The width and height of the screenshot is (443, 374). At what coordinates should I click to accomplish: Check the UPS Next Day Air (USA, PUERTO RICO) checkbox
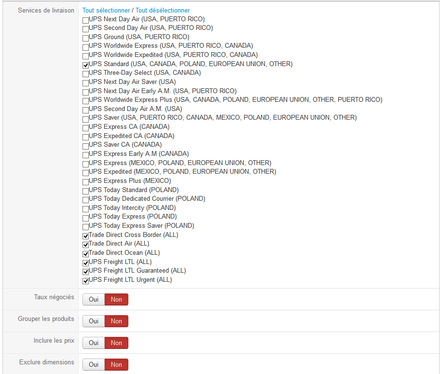pos(85,20)
